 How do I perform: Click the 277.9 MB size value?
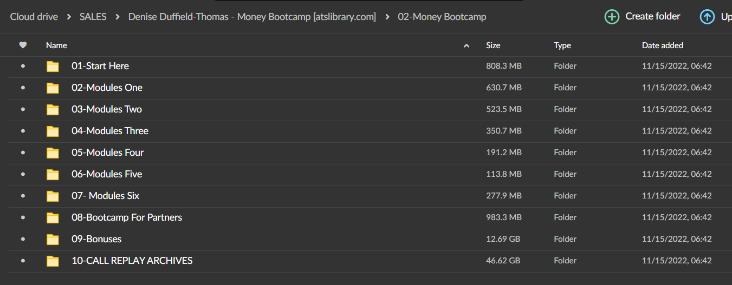tap(504, 196)
